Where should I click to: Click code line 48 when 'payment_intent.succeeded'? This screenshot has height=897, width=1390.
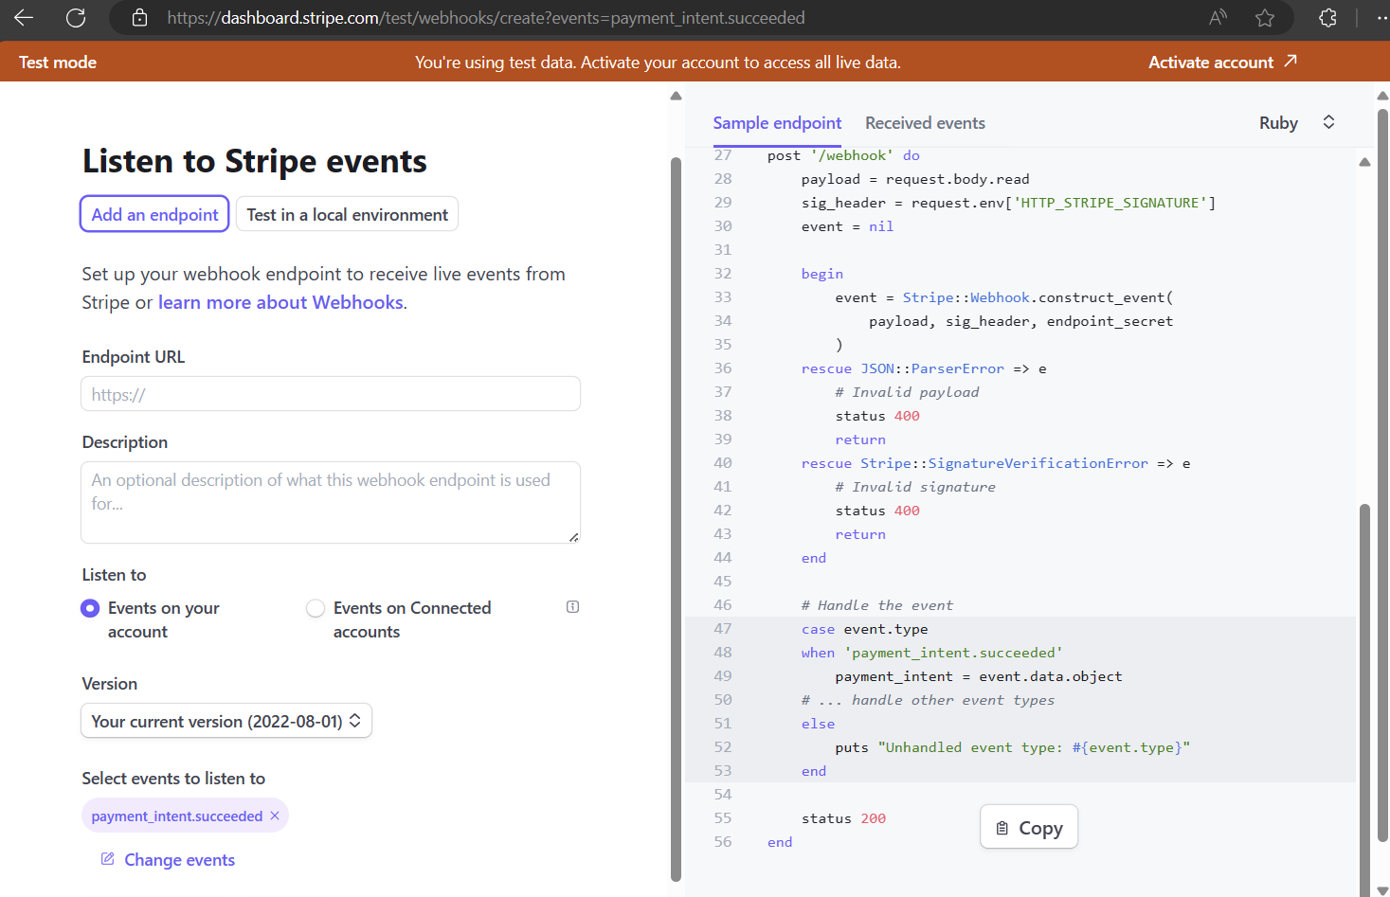tap(931, 653)
